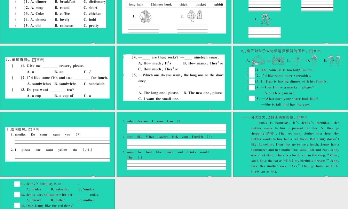Open the slide with the long hair word bank
The image size is (348, 209).
coord(174,22)
